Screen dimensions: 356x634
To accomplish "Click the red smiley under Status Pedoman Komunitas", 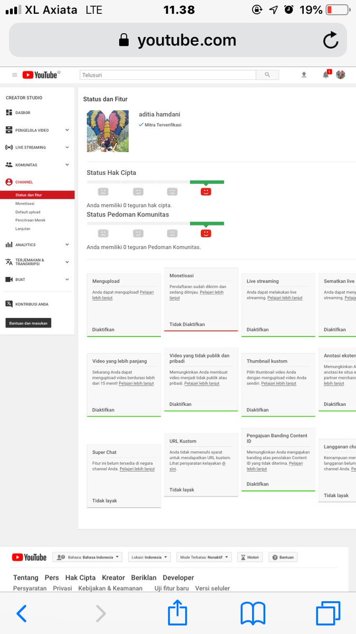I will 206,233.
